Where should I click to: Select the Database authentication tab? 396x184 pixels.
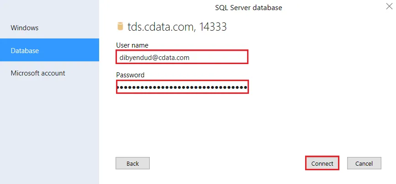click(x=25, y=51)
